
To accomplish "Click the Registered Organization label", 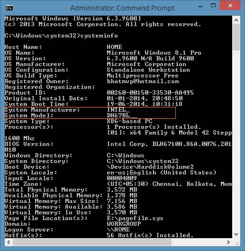I will 50,87.
